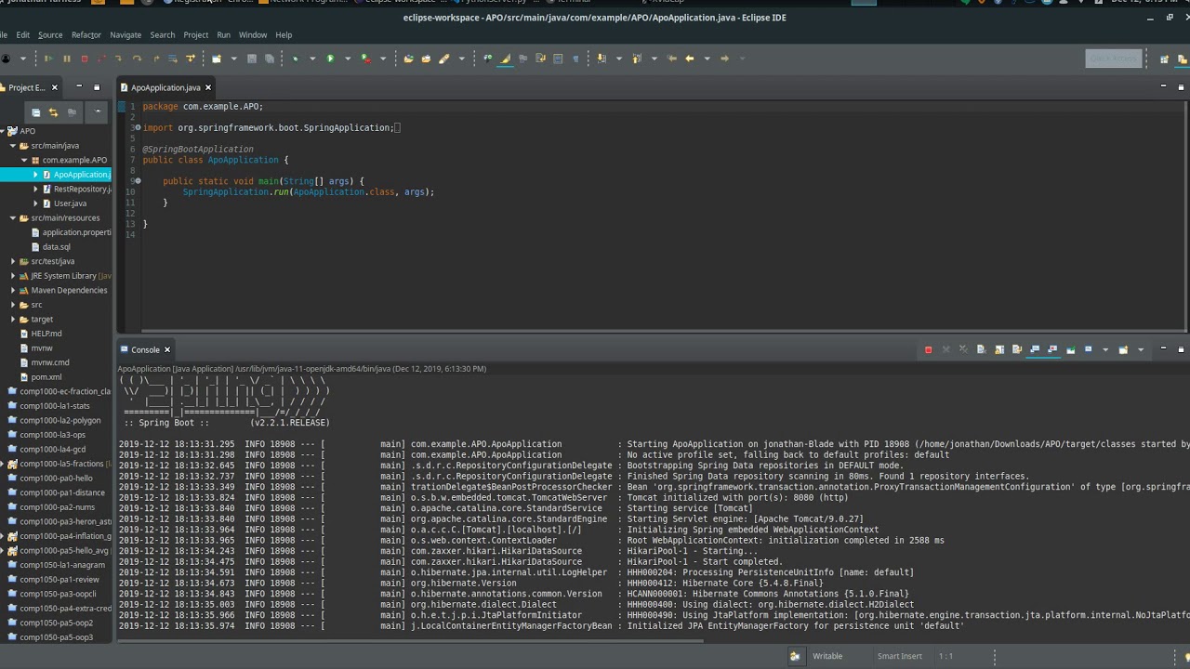Toggle Mark Occurrences highlighter in toolbar
Image resolution: width=1190 pixels, height=669 pixels.
coord(506,59)
